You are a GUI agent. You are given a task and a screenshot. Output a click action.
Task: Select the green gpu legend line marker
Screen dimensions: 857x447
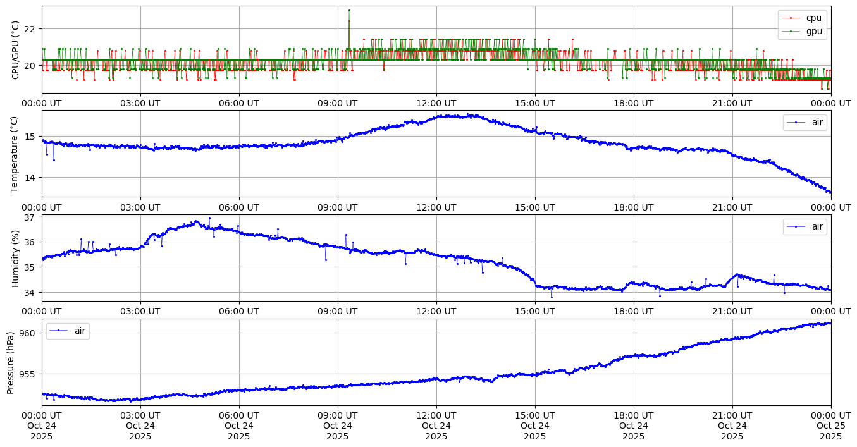791,31
